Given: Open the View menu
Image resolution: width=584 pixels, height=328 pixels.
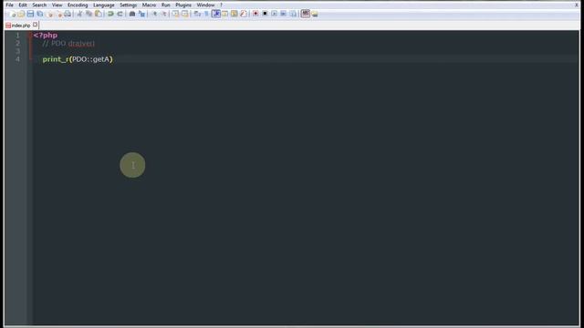Looking at the screenshot, I should pyautogui.click(x=57, y=5).
